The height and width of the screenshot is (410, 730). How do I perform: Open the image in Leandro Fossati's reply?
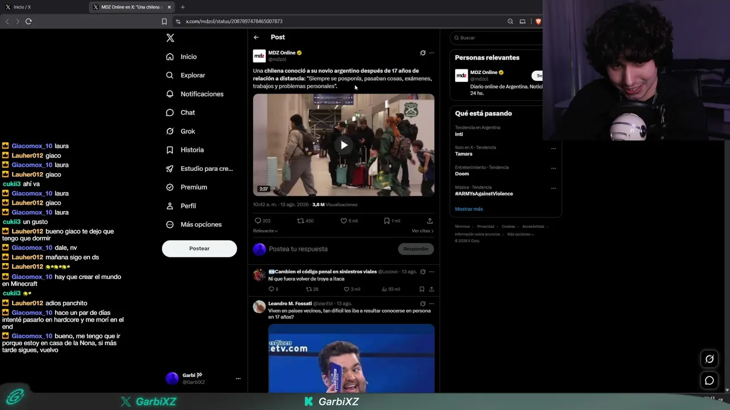click(x=351, y=358)
